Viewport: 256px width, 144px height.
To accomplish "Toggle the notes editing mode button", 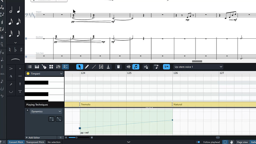I will (136, 67).
